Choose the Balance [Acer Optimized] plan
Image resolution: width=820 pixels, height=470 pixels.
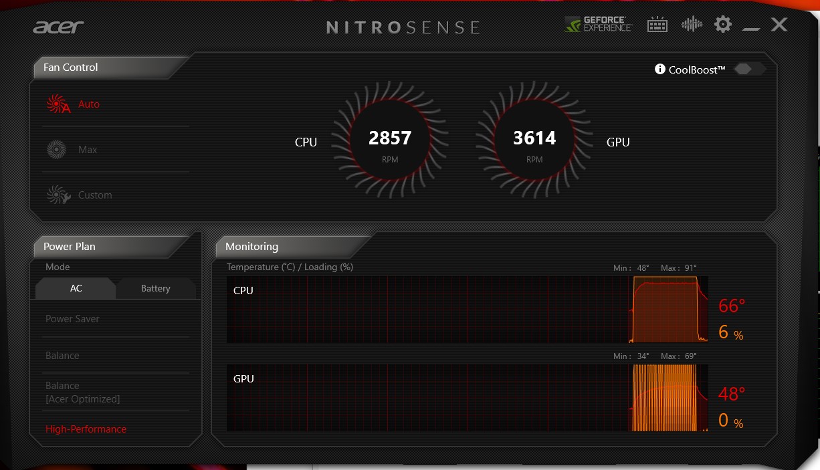82,392
